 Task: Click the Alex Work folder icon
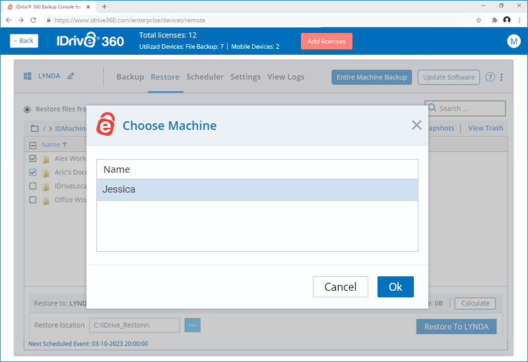point(46,159)
